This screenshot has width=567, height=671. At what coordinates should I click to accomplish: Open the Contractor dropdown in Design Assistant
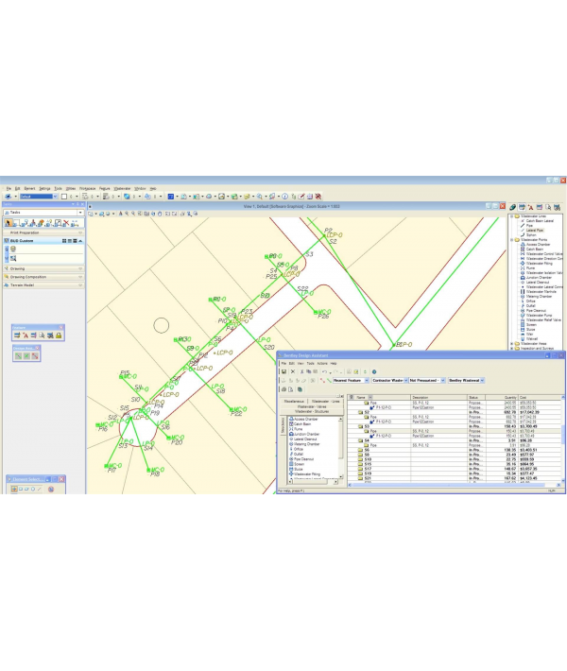[405, 381]
